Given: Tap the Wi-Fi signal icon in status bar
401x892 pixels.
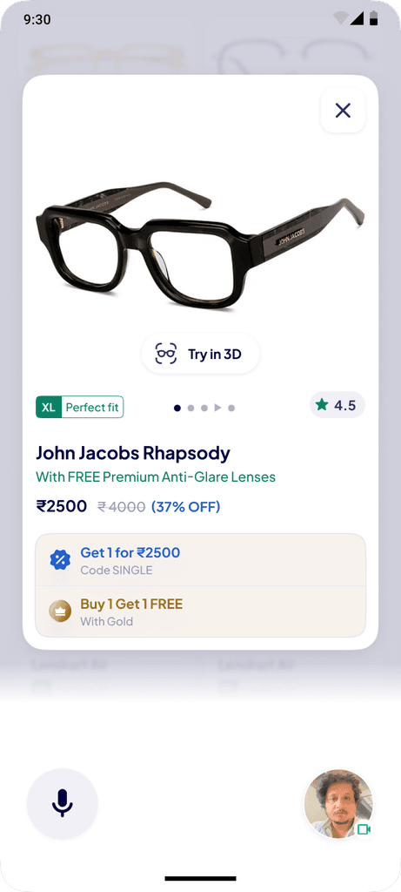Looking at the screenshot, I should click(341, 18).
